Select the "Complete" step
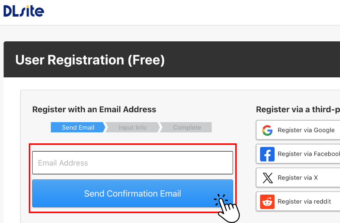The width and height of the screenshot is (340, 223). [187, 127]
